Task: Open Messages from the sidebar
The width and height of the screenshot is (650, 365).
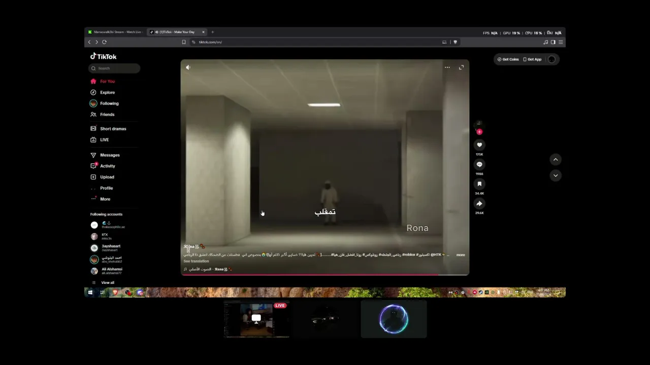Action: click(x=105, y=155)
